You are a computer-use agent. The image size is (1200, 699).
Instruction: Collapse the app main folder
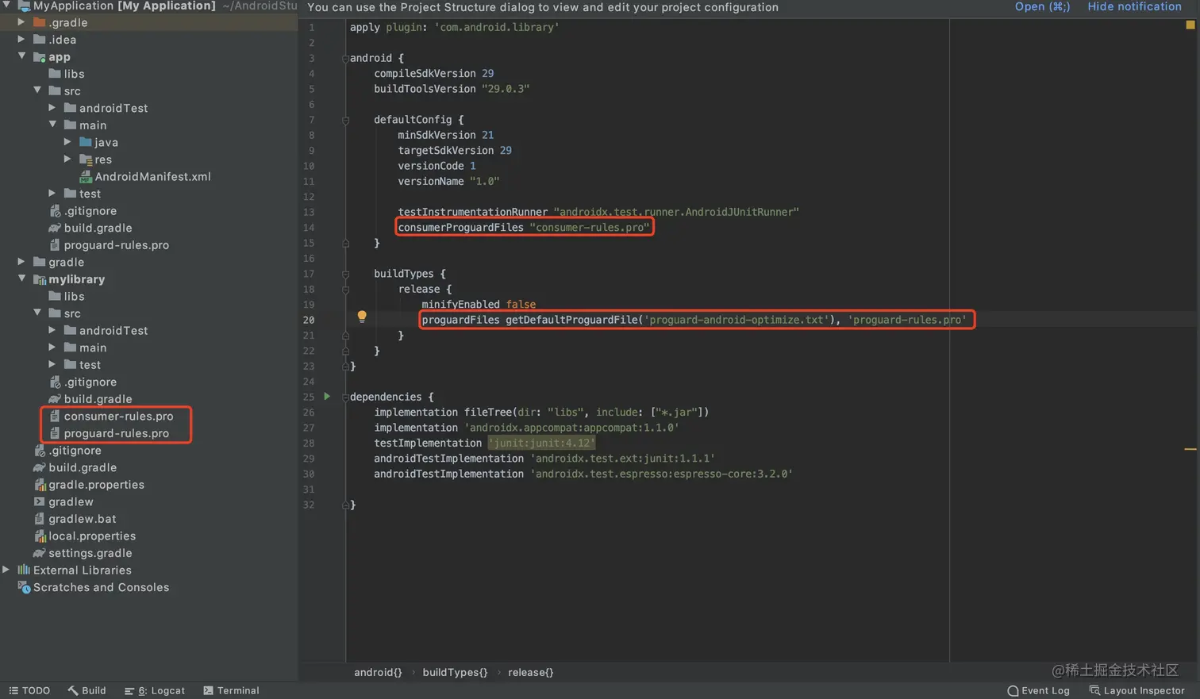(x=52, y=125)
